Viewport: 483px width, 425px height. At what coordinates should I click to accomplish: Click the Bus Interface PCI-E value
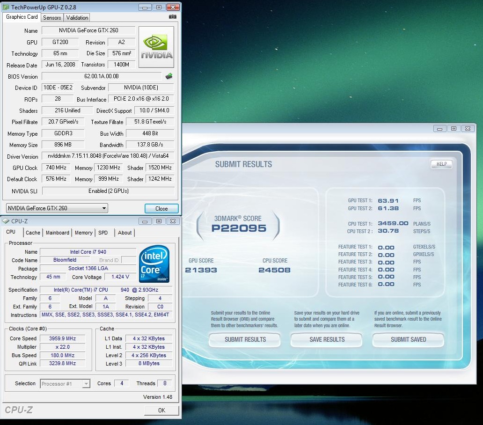point(141,99)
